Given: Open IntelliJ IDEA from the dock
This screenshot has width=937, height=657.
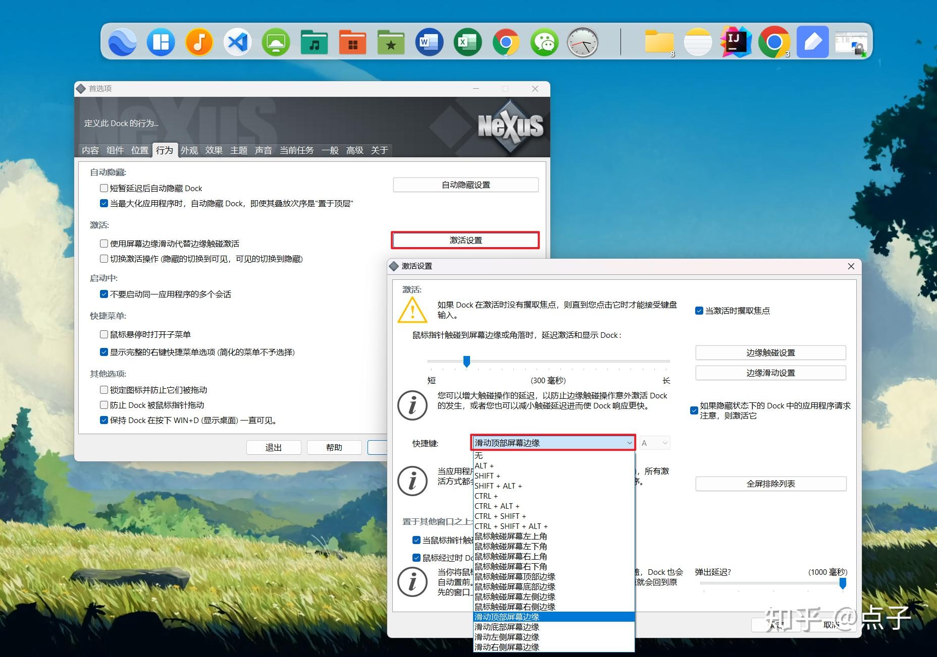Looking at the screenshot, I should click(736, 42).
